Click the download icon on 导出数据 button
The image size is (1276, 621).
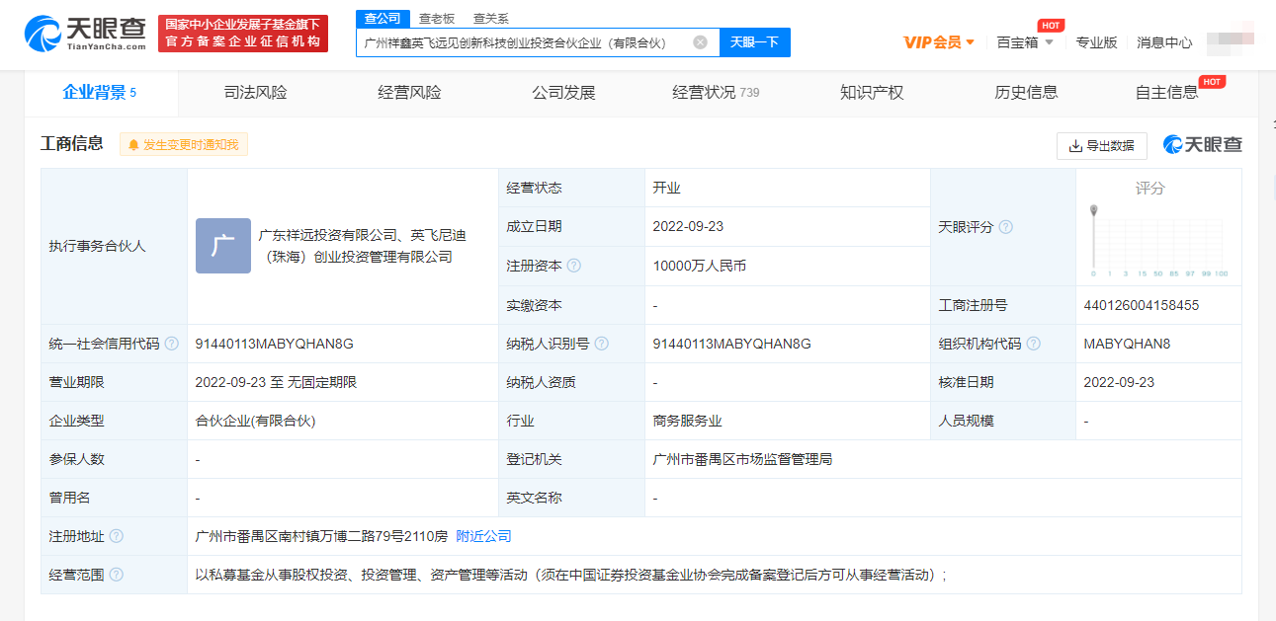tap(1075, 145)
